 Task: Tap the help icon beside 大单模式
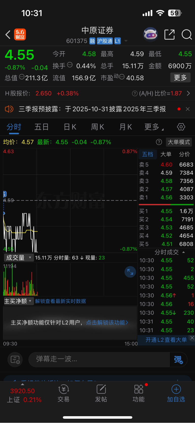tap(159, 142)
